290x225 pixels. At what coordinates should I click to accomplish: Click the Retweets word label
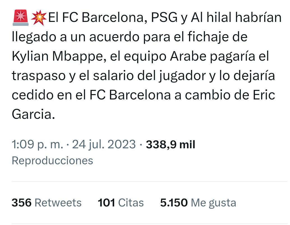pos(58,203)
